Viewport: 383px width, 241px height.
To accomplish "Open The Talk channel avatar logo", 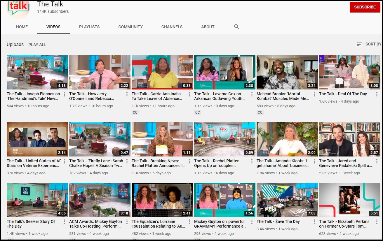I will click(x=18, y=9).
